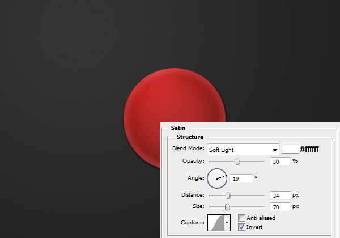Click the Contour curve thumbnail
The height and width of the screenshot is (238, 340).
pyautogui.click(x=216, y=223)
